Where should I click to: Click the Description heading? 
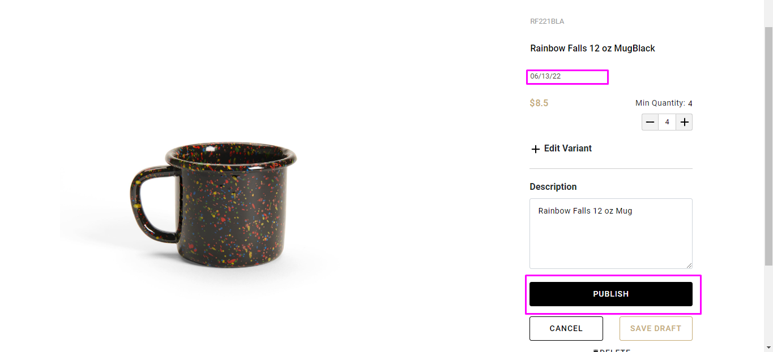click(553, 187)
